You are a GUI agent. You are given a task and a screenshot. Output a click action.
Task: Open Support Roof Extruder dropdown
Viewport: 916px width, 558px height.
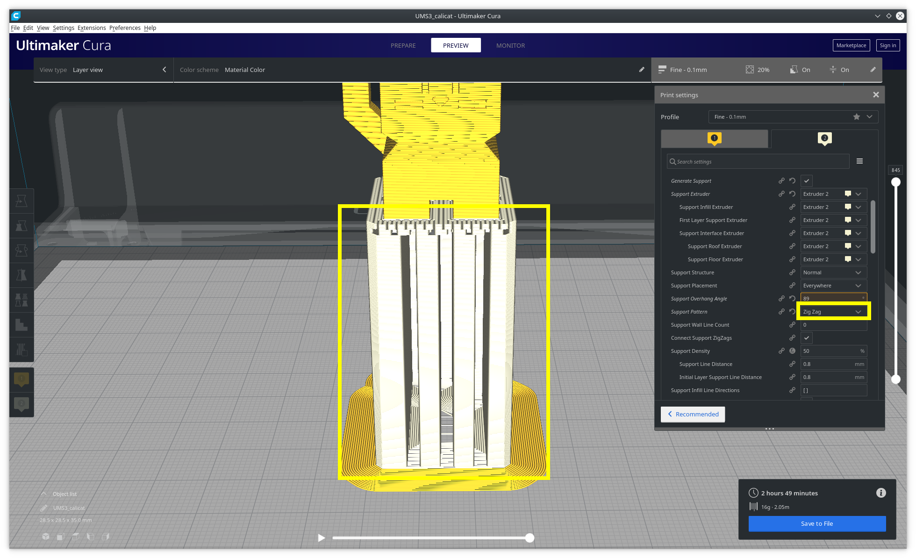pyautogui.click(x=834, y=246)
